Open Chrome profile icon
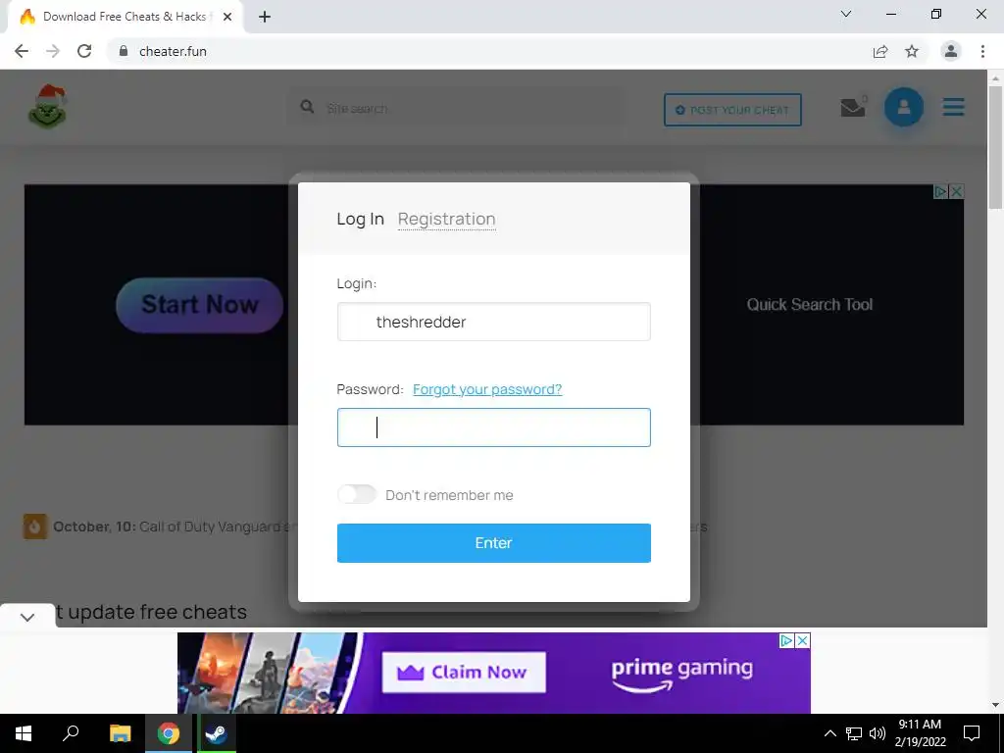This screenshot has height=753, width=1004. point(951,51)
